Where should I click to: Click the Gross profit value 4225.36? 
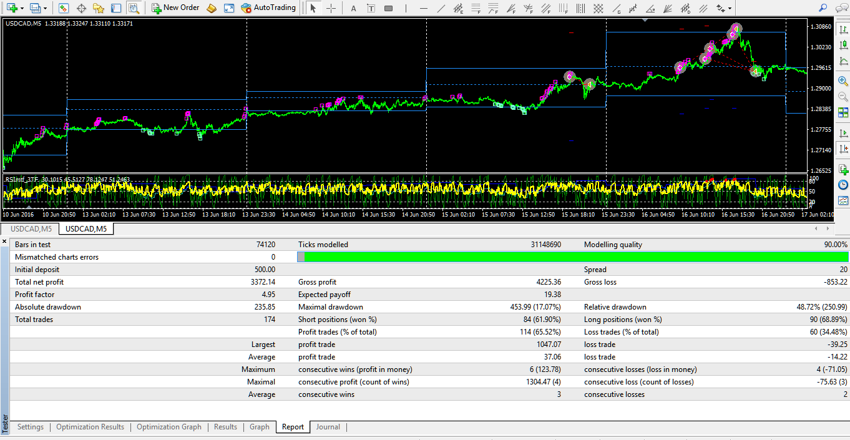click(x=549, y=282)
